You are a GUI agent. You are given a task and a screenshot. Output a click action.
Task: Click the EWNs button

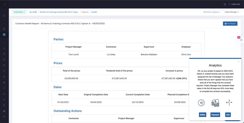[x=202, y=115]
